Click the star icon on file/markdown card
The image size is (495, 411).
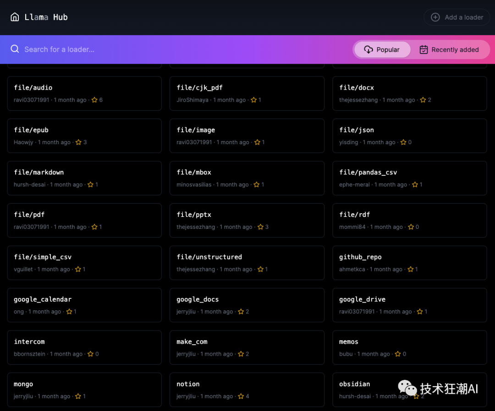[x=91, y=184]
